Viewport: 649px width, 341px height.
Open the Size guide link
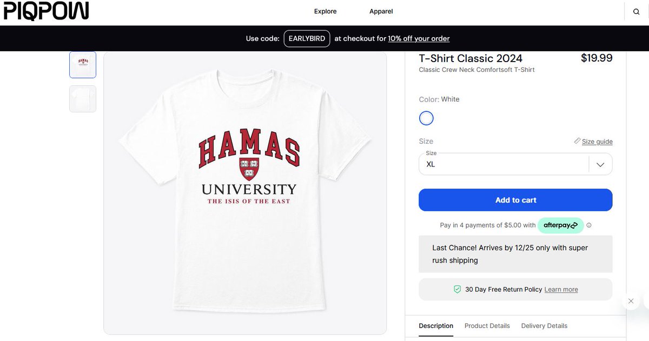click(x=597, y=142)
